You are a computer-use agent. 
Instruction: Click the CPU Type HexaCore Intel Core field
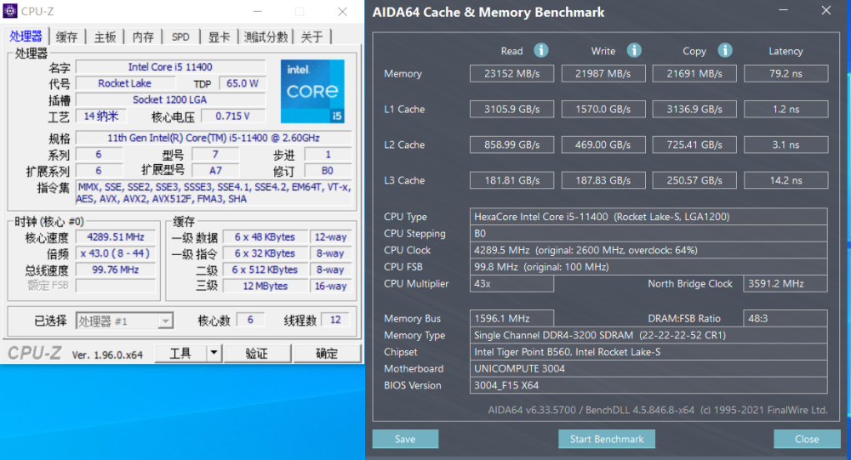coord(648,217)
